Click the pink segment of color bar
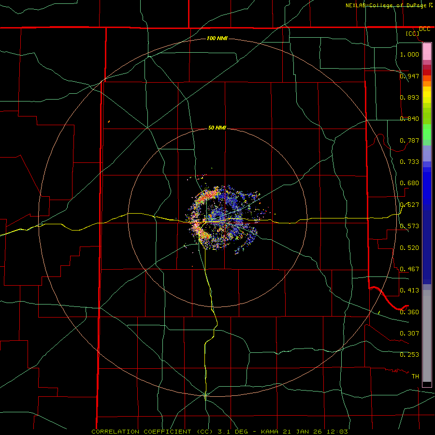This screenshot has height=435, width=435. (x=427, y=52)
